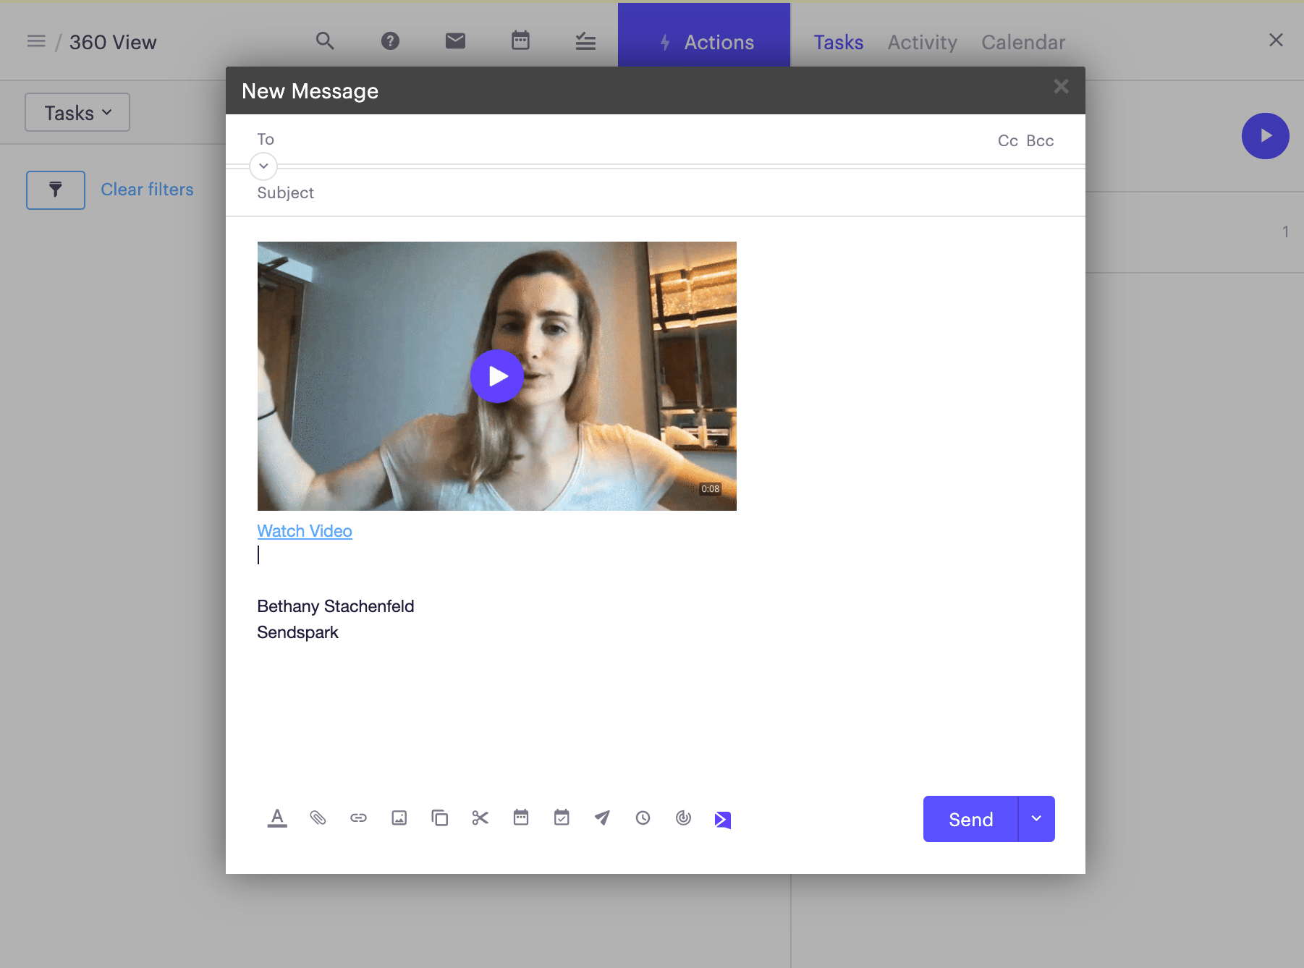Open the hamburger menu next to 360 View
This screenshot has width=1304, height=968.
click(36, 41)
